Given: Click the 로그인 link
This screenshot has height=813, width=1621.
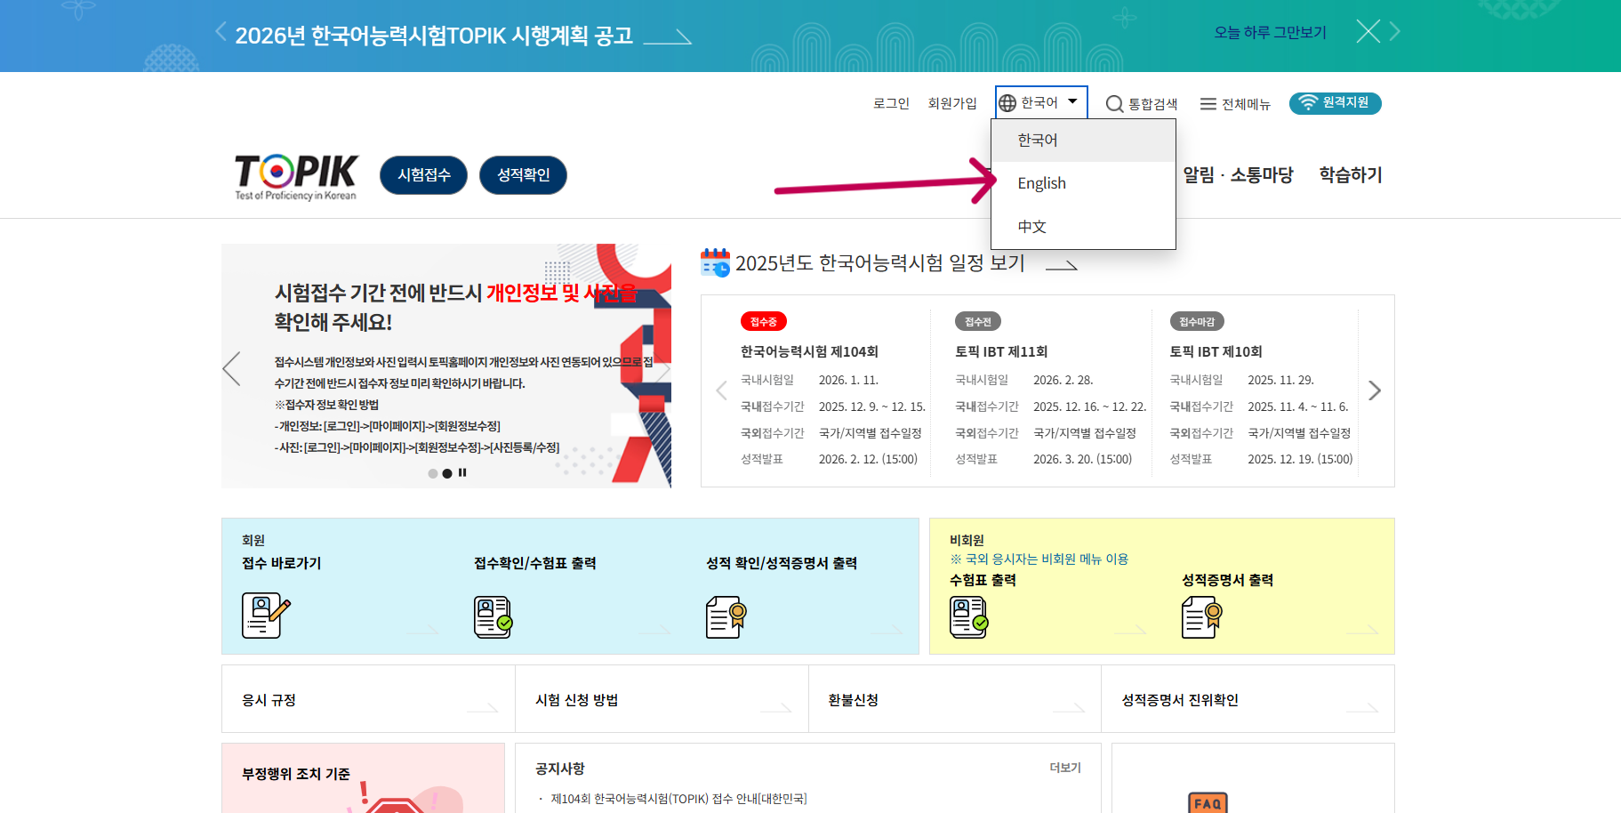Looking at the screenshot, I should point(891,104).
